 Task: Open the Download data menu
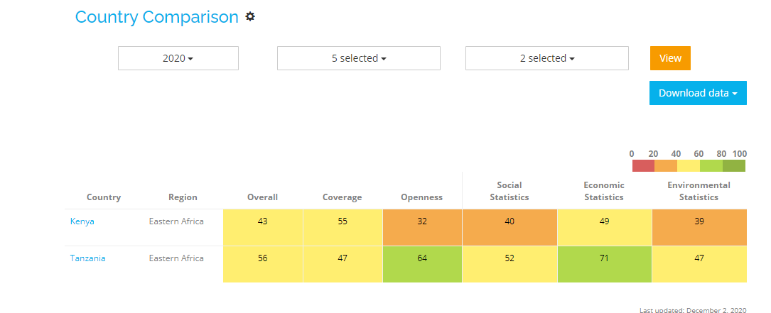click(698, 93)
